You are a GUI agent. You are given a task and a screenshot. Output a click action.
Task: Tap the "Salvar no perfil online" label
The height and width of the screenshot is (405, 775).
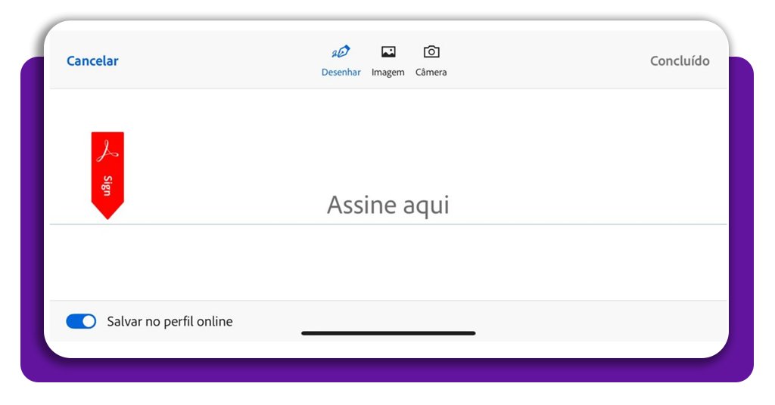[170, 322]
